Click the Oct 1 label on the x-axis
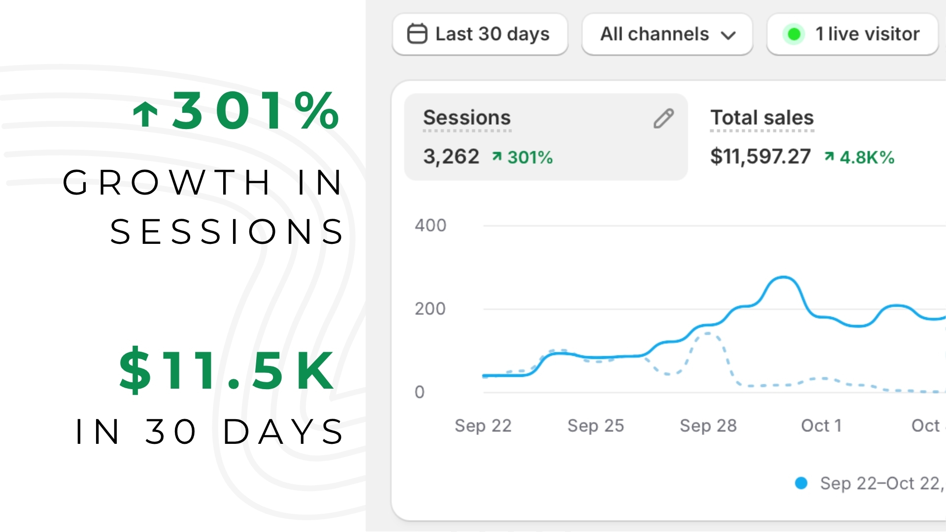The height and width of the screenshot is (532, 946). (821, 426)
